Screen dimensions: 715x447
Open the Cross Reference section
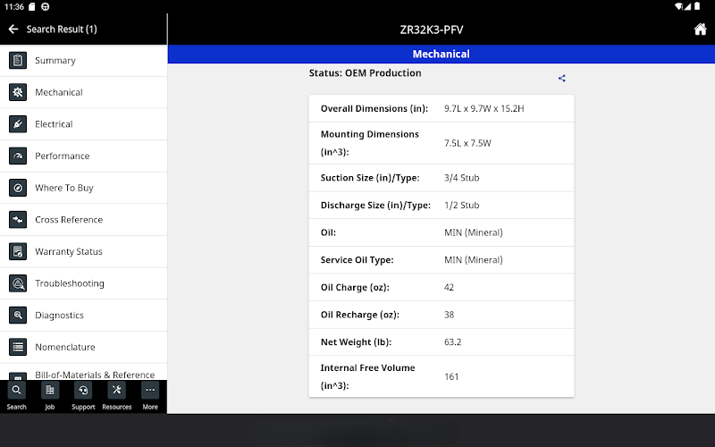83,219
